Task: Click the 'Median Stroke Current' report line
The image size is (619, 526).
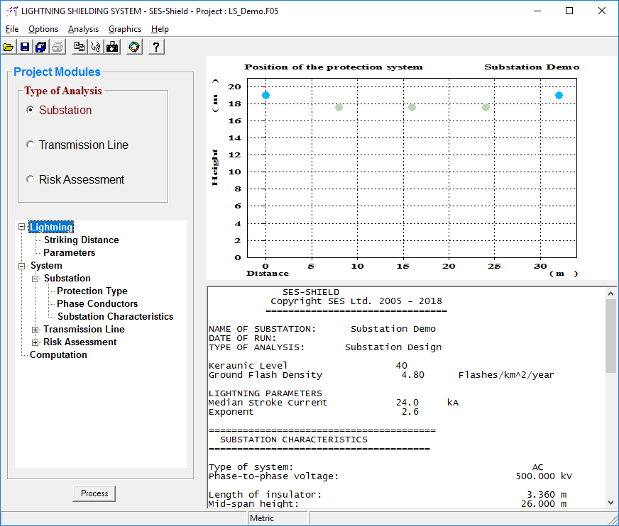Action: tap(334, 402)
